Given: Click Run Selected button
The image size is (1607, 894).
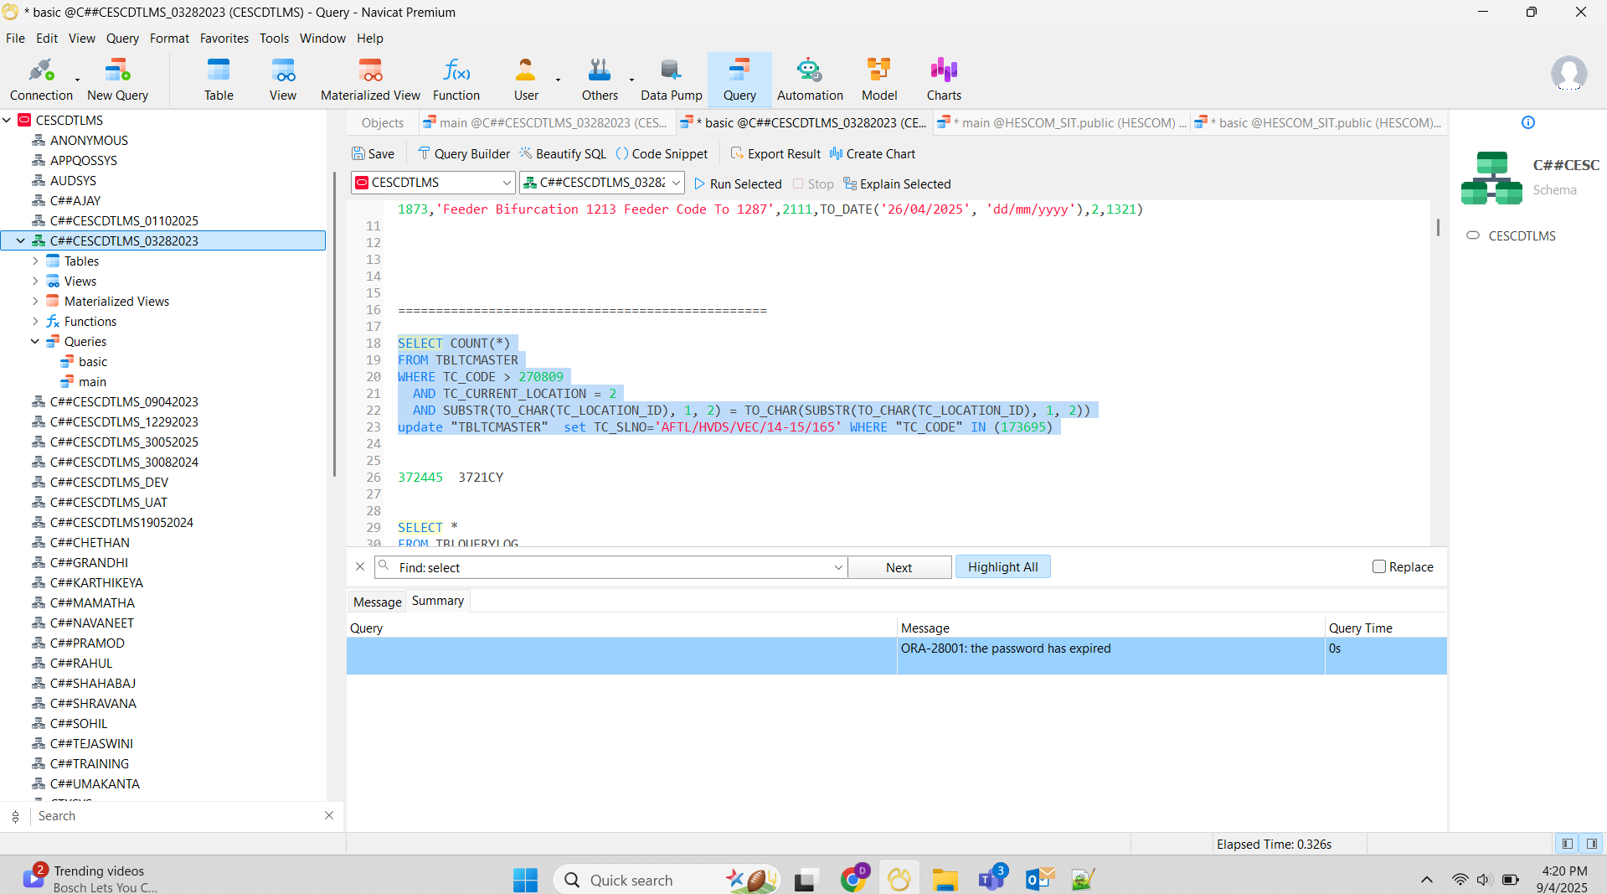Looking at the screenshot, I should (738, 184).
